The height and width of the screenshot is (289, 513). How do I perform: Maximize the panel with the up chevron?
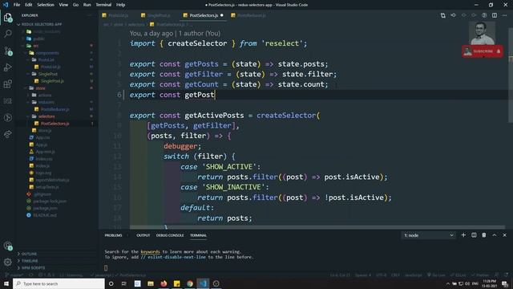click(495, 235)
